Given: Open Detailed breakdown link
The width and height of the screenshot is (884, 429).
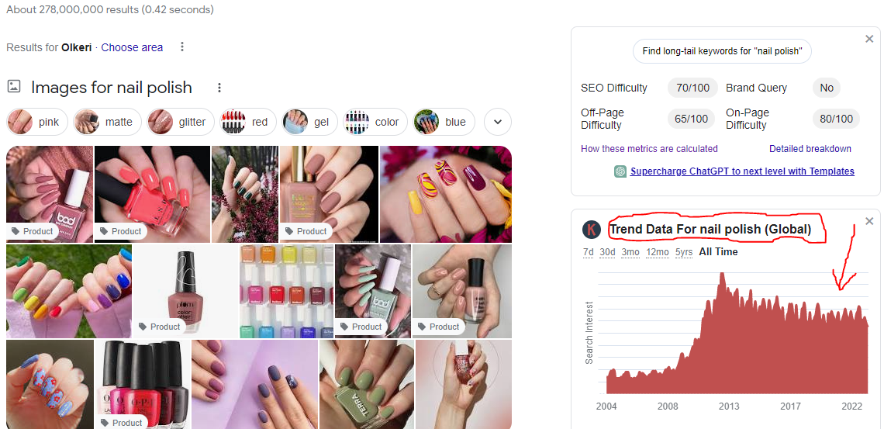Looking at the screenshot, I should click(x=810, y=149).
